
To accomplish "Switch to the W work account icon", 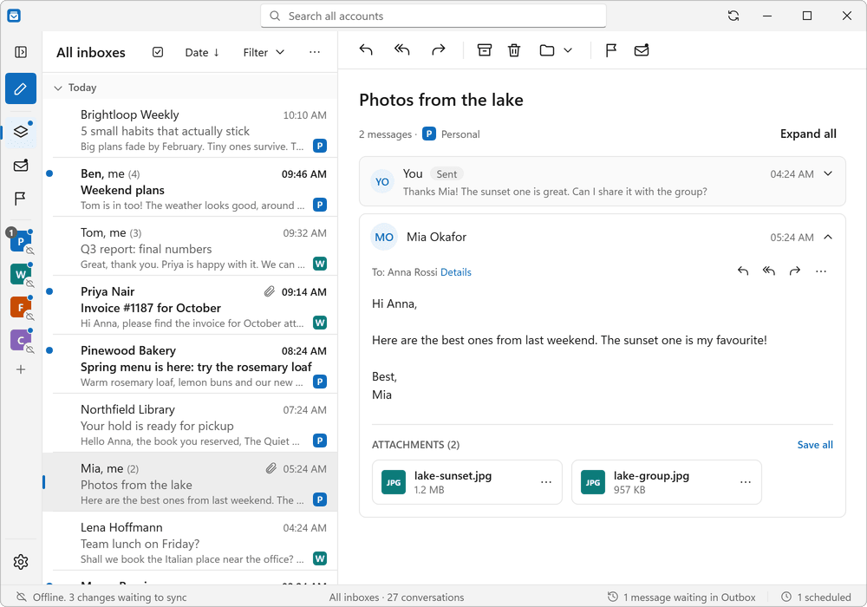I will pos(21,274).
